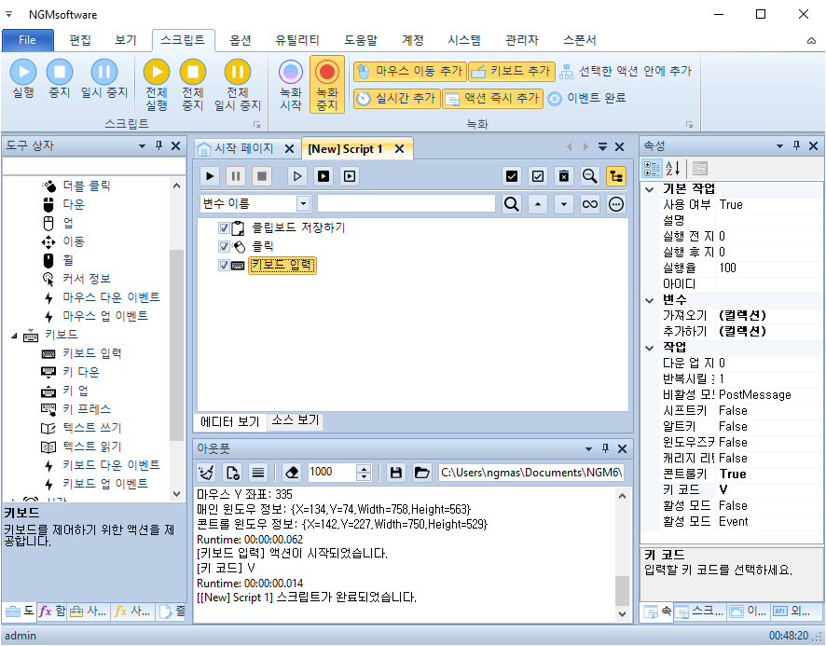Image resolution: width=826 pixels, height=646 pixels.
Task: Click the editor pause button
Action: coord(236,176)
